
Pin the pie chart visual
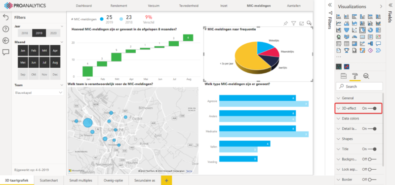[285, 23]
